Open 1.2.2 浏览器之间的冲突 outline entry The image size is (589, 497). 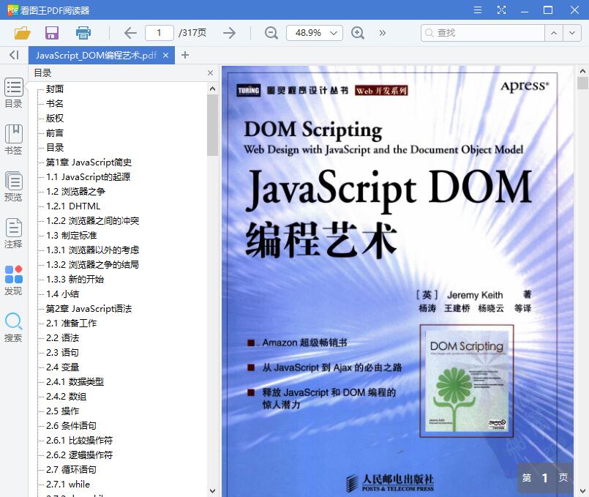(x=92, y=221)
